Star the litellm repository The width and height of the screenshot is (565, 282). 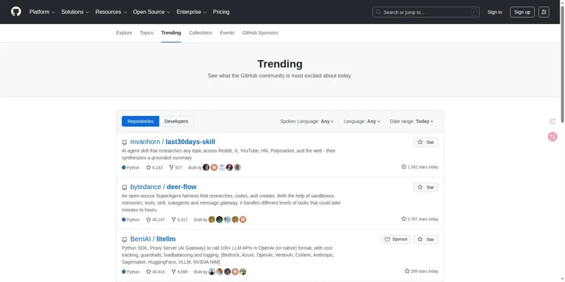click(x=425, y=240)
